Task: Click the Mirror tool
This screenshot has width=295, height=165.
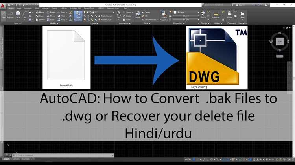Action: pyautogui.click(x=51, y=16)
